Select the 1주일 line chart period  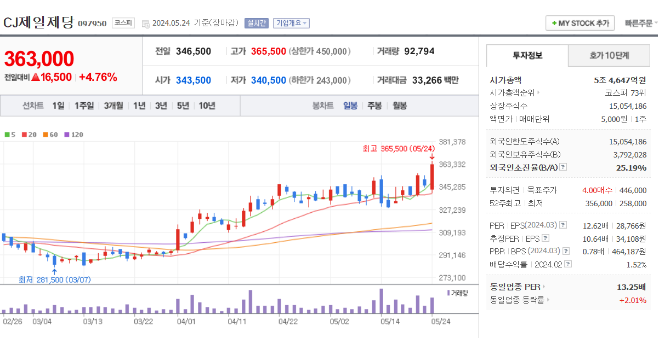pyautogui.click(x=84, y=106)
